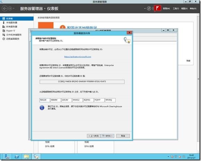
Task: Click the scrollbar down arrow in Server Manager
Action: [x=198, y=152]
